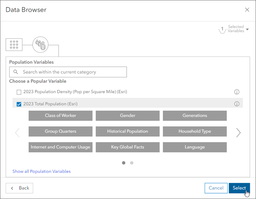Go to next page of categories

[x=238, y=133]
